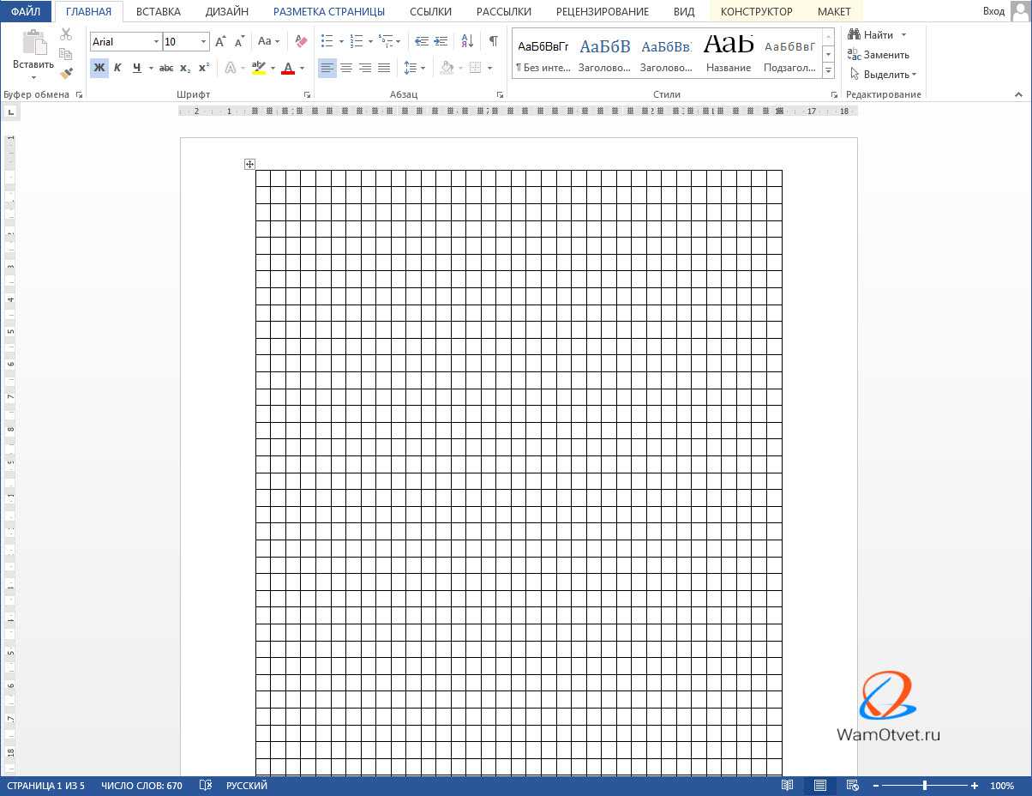The width and height of the screenshot is (1032, 796).
Task: Toggle Bold formatting (Ж)
Action: [99, 68]
